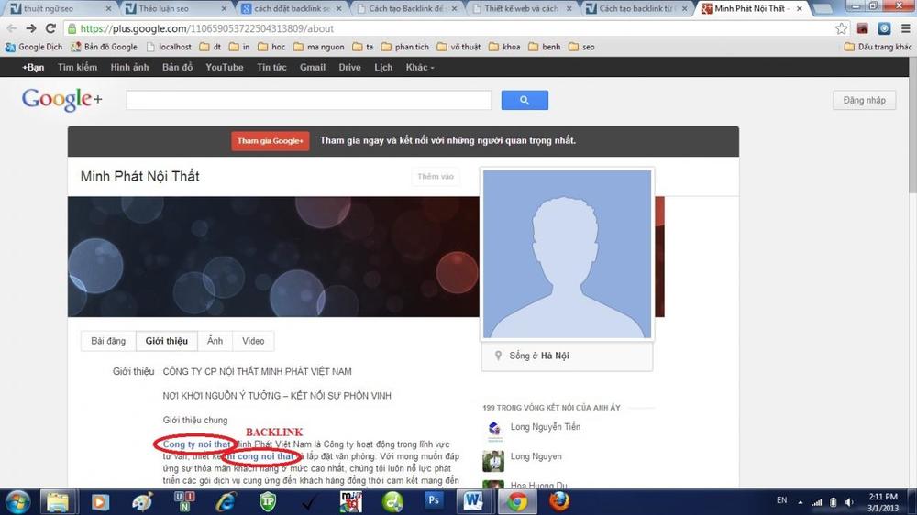Open Long Nguyễn Tiến's profile
This screenshot has height=515, width=917.
[545, 427]
